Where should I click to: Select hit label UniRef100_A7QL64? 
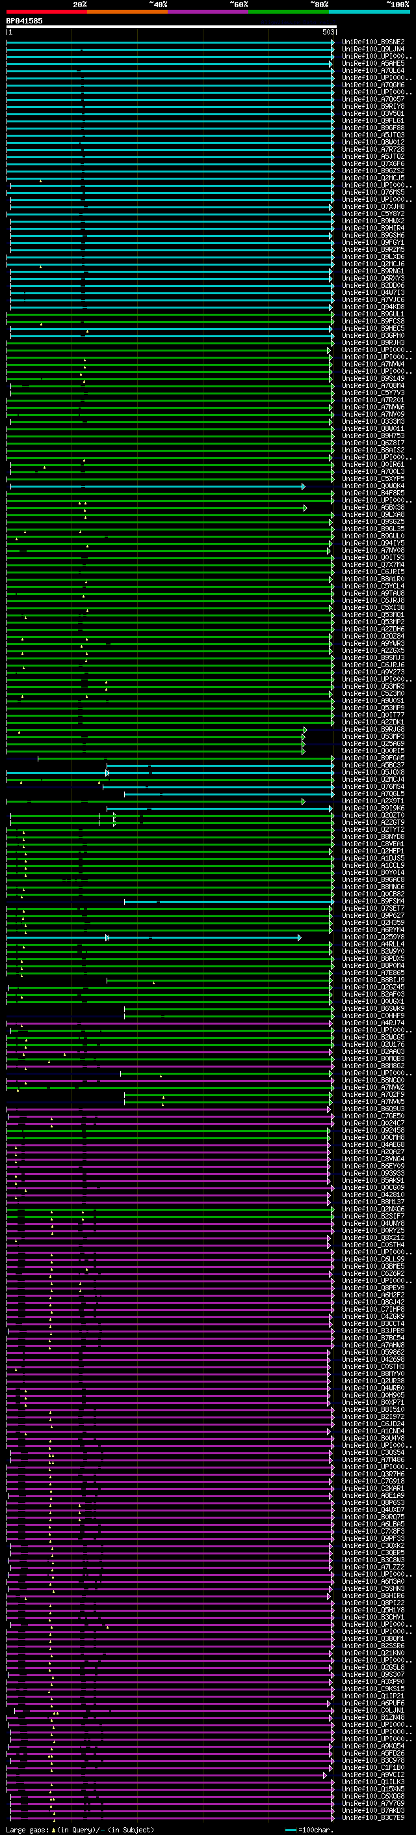click(373, 70)
